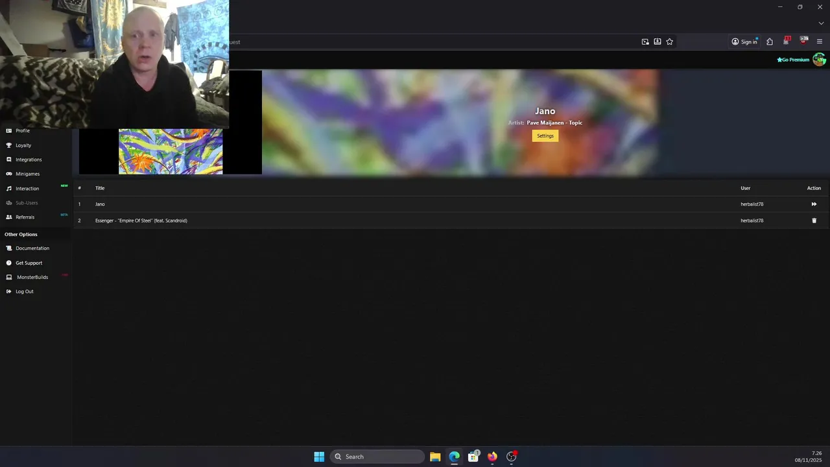The image size is (830, 467).
Task: Click the Title column header
Action: (100, 188)
